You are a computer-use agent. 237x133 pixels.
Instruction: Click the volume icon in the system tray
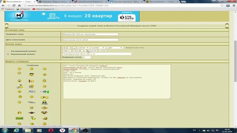208,130
